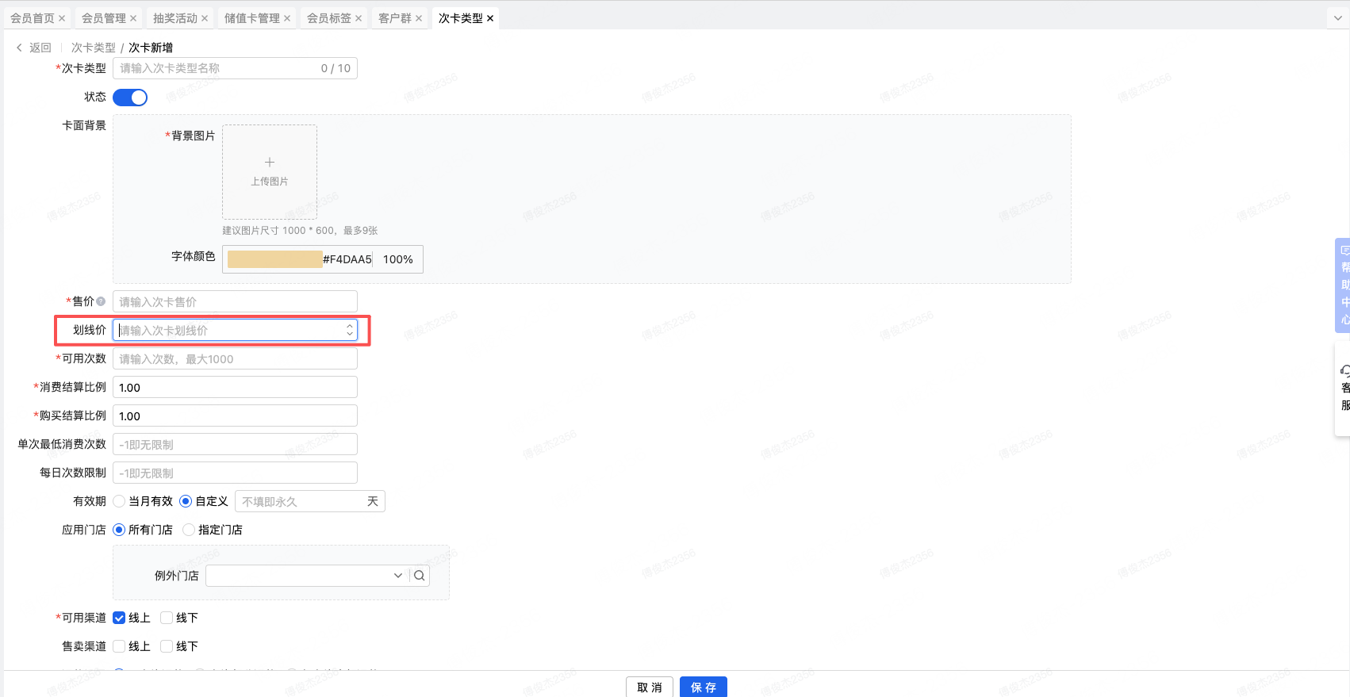Close the 储值卡管理 tab

[x=287, y=18]
